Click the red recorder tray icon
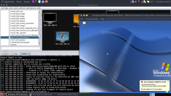171x96 pixels. 139,2
